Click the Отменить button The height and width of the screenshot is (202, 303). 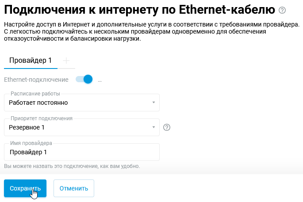point(73,188)
